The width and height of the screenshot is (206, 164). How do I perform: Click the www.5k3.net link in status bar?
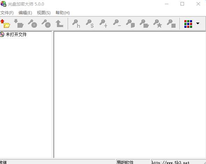170,162
